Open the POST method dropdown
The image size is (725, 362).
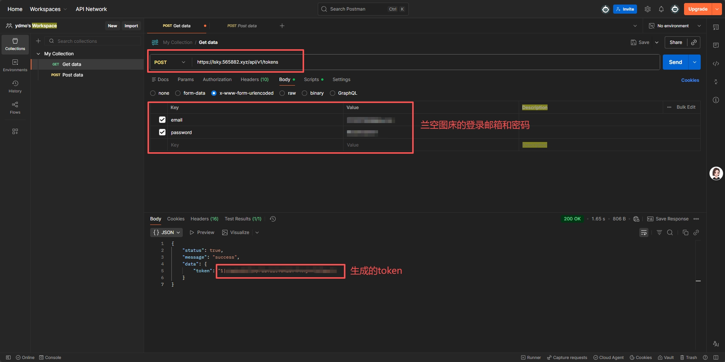(x=170, y=62)
